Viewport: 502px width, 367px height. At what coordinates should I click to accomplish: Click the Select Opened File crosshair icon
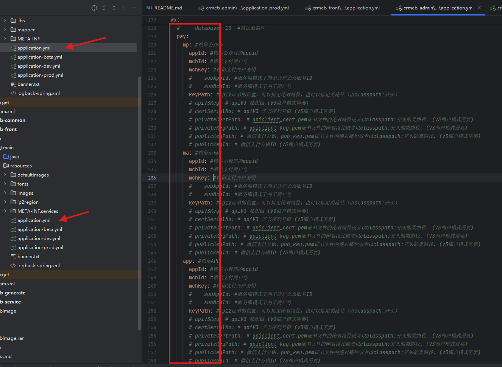click(x=94, y=8)
